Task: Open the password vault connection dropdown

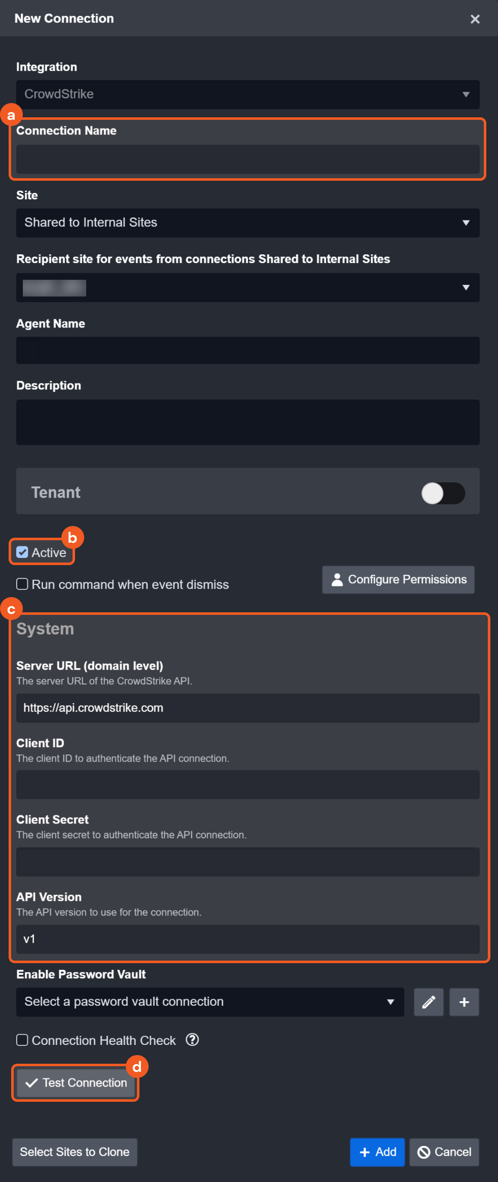Action: point(210,1002)
